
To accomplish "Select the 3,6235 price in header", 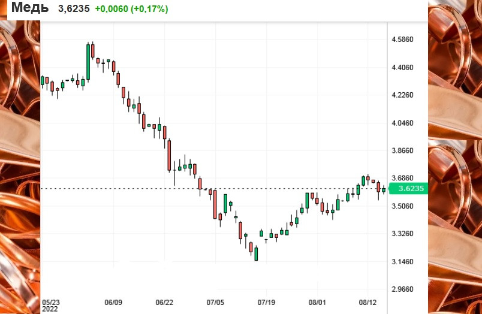I will click(x=73, y=9).
